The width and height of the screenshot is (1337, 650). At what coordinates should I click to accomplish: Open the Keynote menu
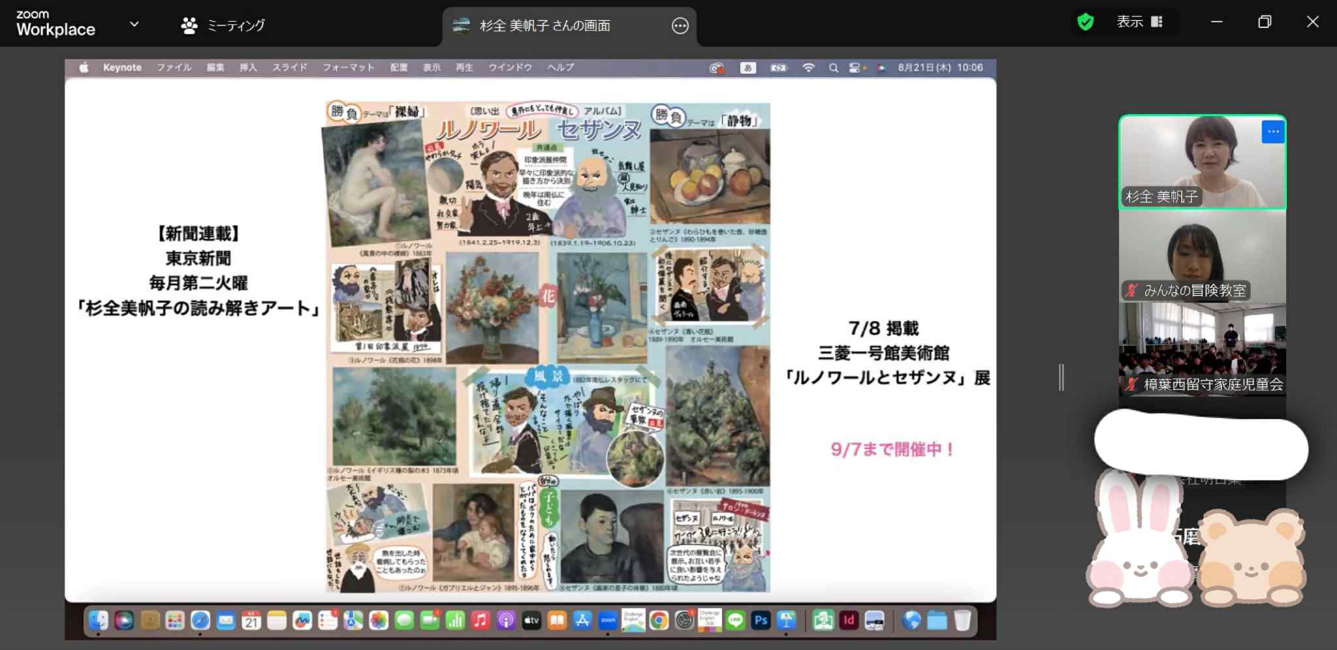122,67
